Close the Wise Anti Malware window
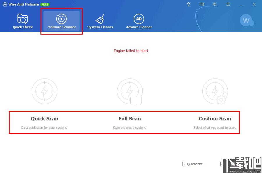Image resolution: width=262 pixels, height=173 pixels. (x=254, y=4)
